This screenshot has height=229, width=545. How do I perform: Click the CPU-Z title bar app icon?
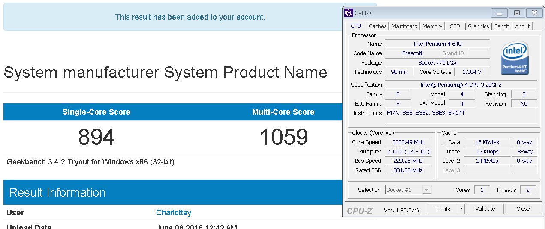pyautogui.click(x=349, y=13)
